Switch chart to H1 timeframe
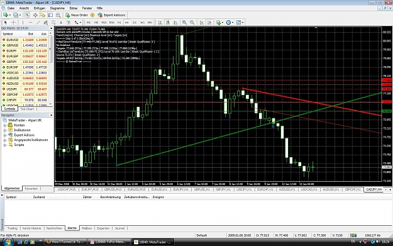The height and width of the screenshot is (246, 393). click(x=119, y=23)
